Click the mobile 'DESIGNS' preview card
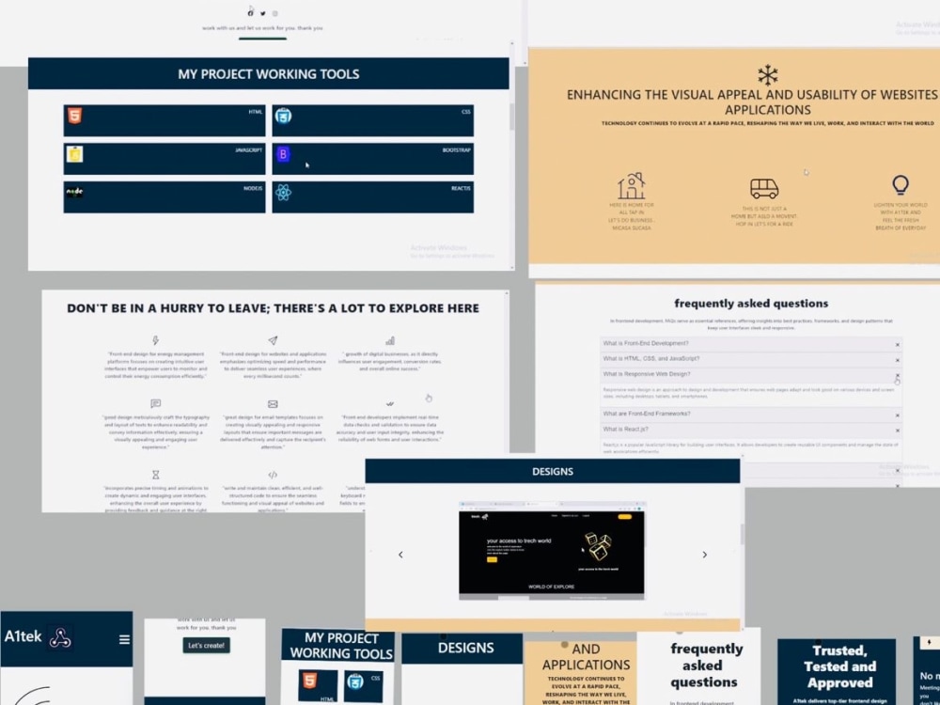This screenshot has width=940, height=705. [462, 669]
